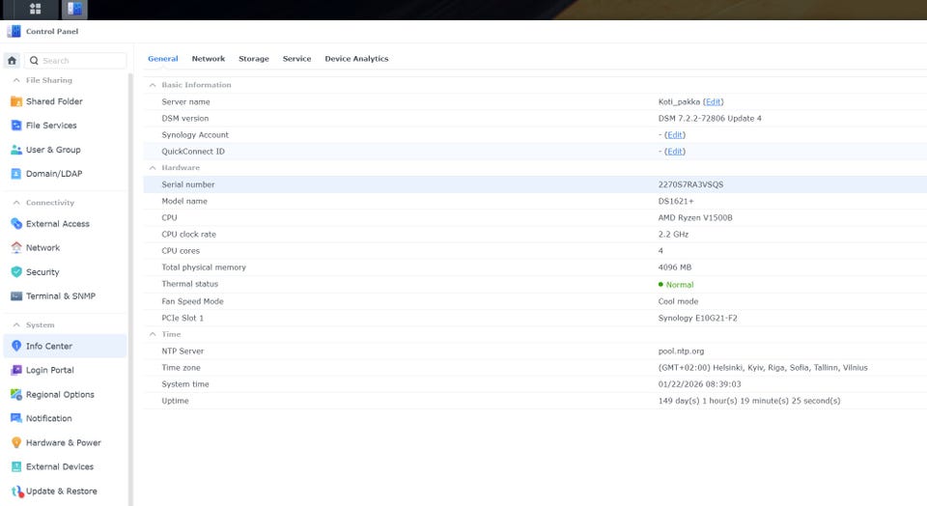
Task: Switch to the General tab
Action: coord(162,59)
